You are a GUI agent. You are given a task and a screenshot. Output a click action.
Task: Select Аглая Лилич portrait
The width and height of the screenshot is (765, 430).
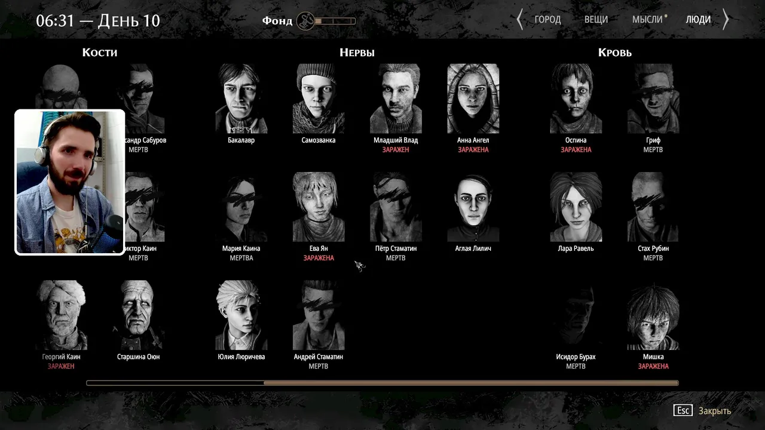(x=473, y=207)
